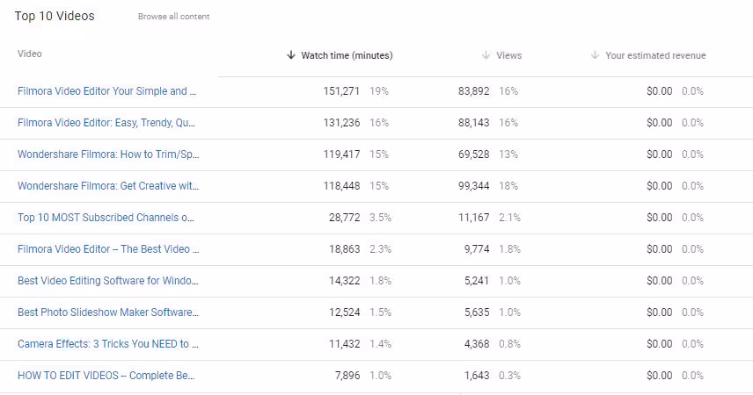Open Filmora Video Editor – The Best video
Viewport: 753px width, 395px height.
point(108,249)
